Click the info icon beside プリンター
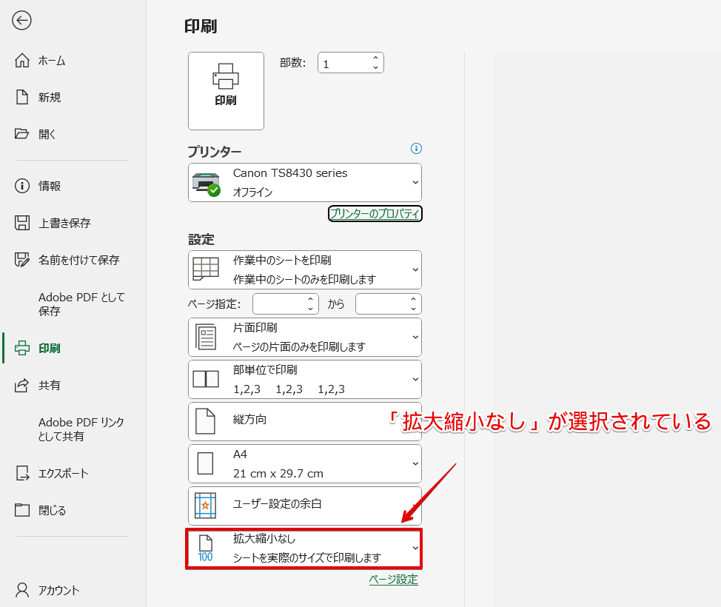 pos(416,149)
